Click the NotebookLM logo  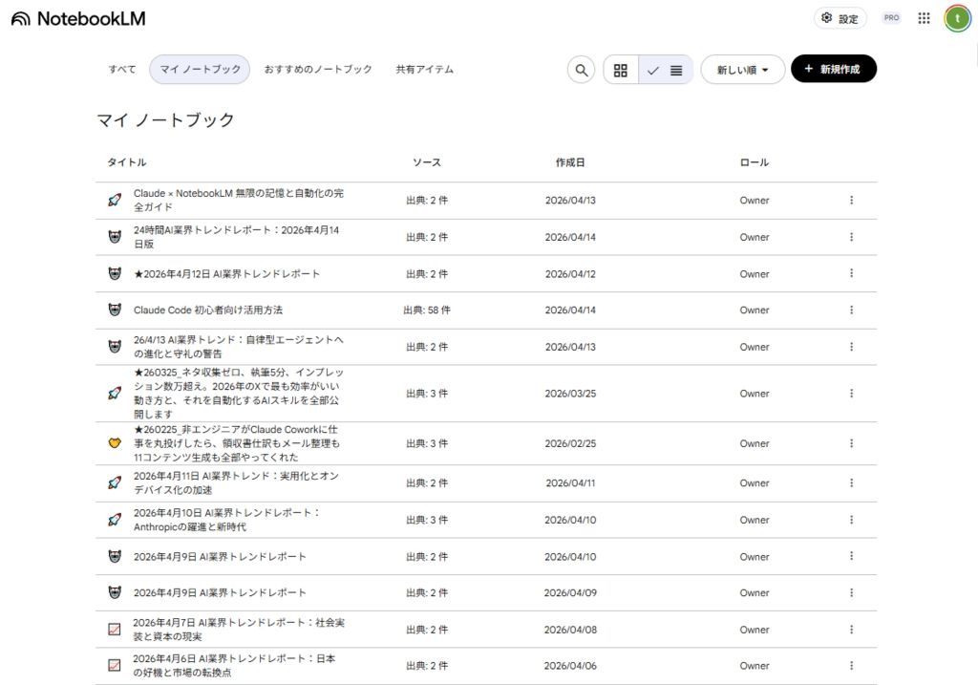click(x=78, y=19)
